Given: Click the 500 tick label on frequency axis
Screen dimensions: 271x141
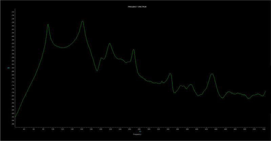Looking at the screenshot, I should click(x=245, y=129).
